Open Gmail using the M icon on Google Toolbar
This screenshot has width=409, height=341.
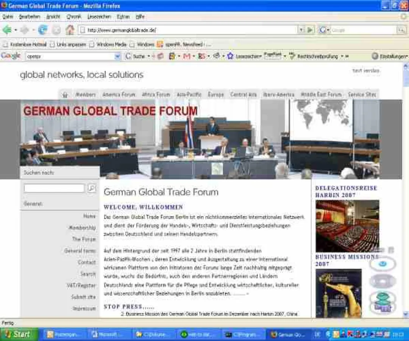[186, 56]
